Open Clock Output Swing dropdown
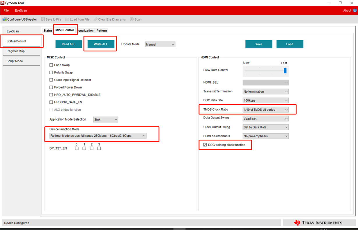 (x=265, y=127)
